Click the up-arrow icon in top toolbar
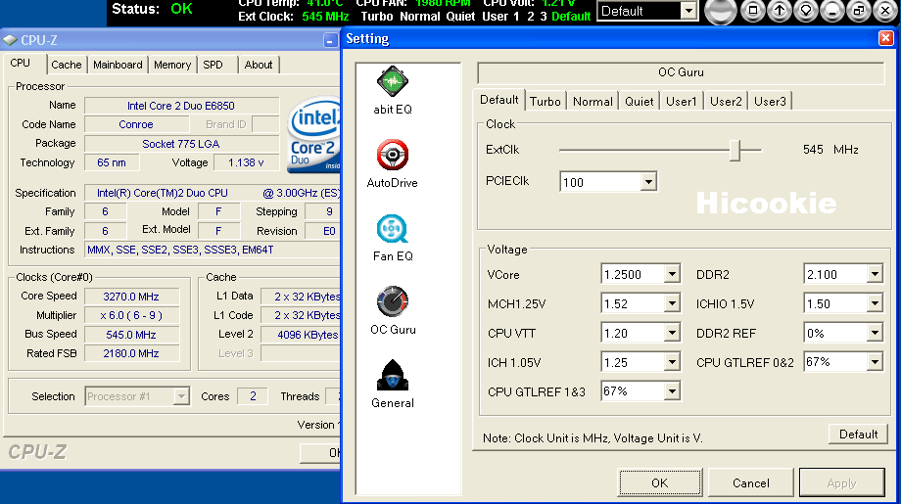Screen dimensions: 901x504 coord(779,11)
